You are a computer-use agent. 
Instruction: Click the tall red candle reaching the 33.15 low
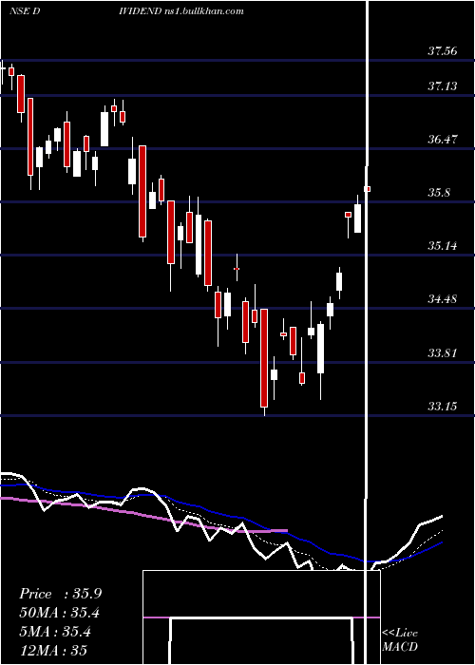click(264, 358)
